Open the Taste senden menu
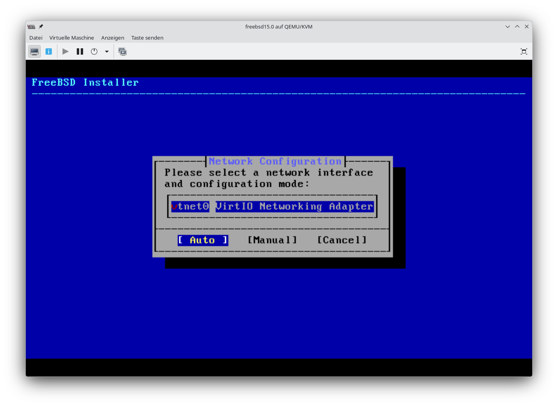The width and height of the screenshot is (558, 407). tap(147, 38)
